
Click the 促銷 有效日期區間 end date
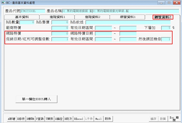[x=128, y=39]
